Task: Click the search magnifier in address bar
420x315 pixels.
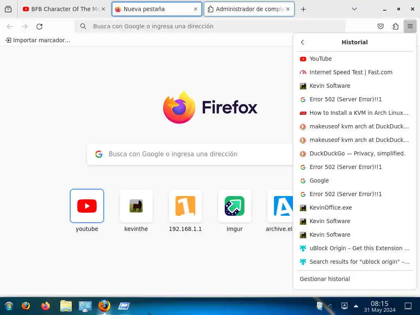Action: tap(83, 26)
